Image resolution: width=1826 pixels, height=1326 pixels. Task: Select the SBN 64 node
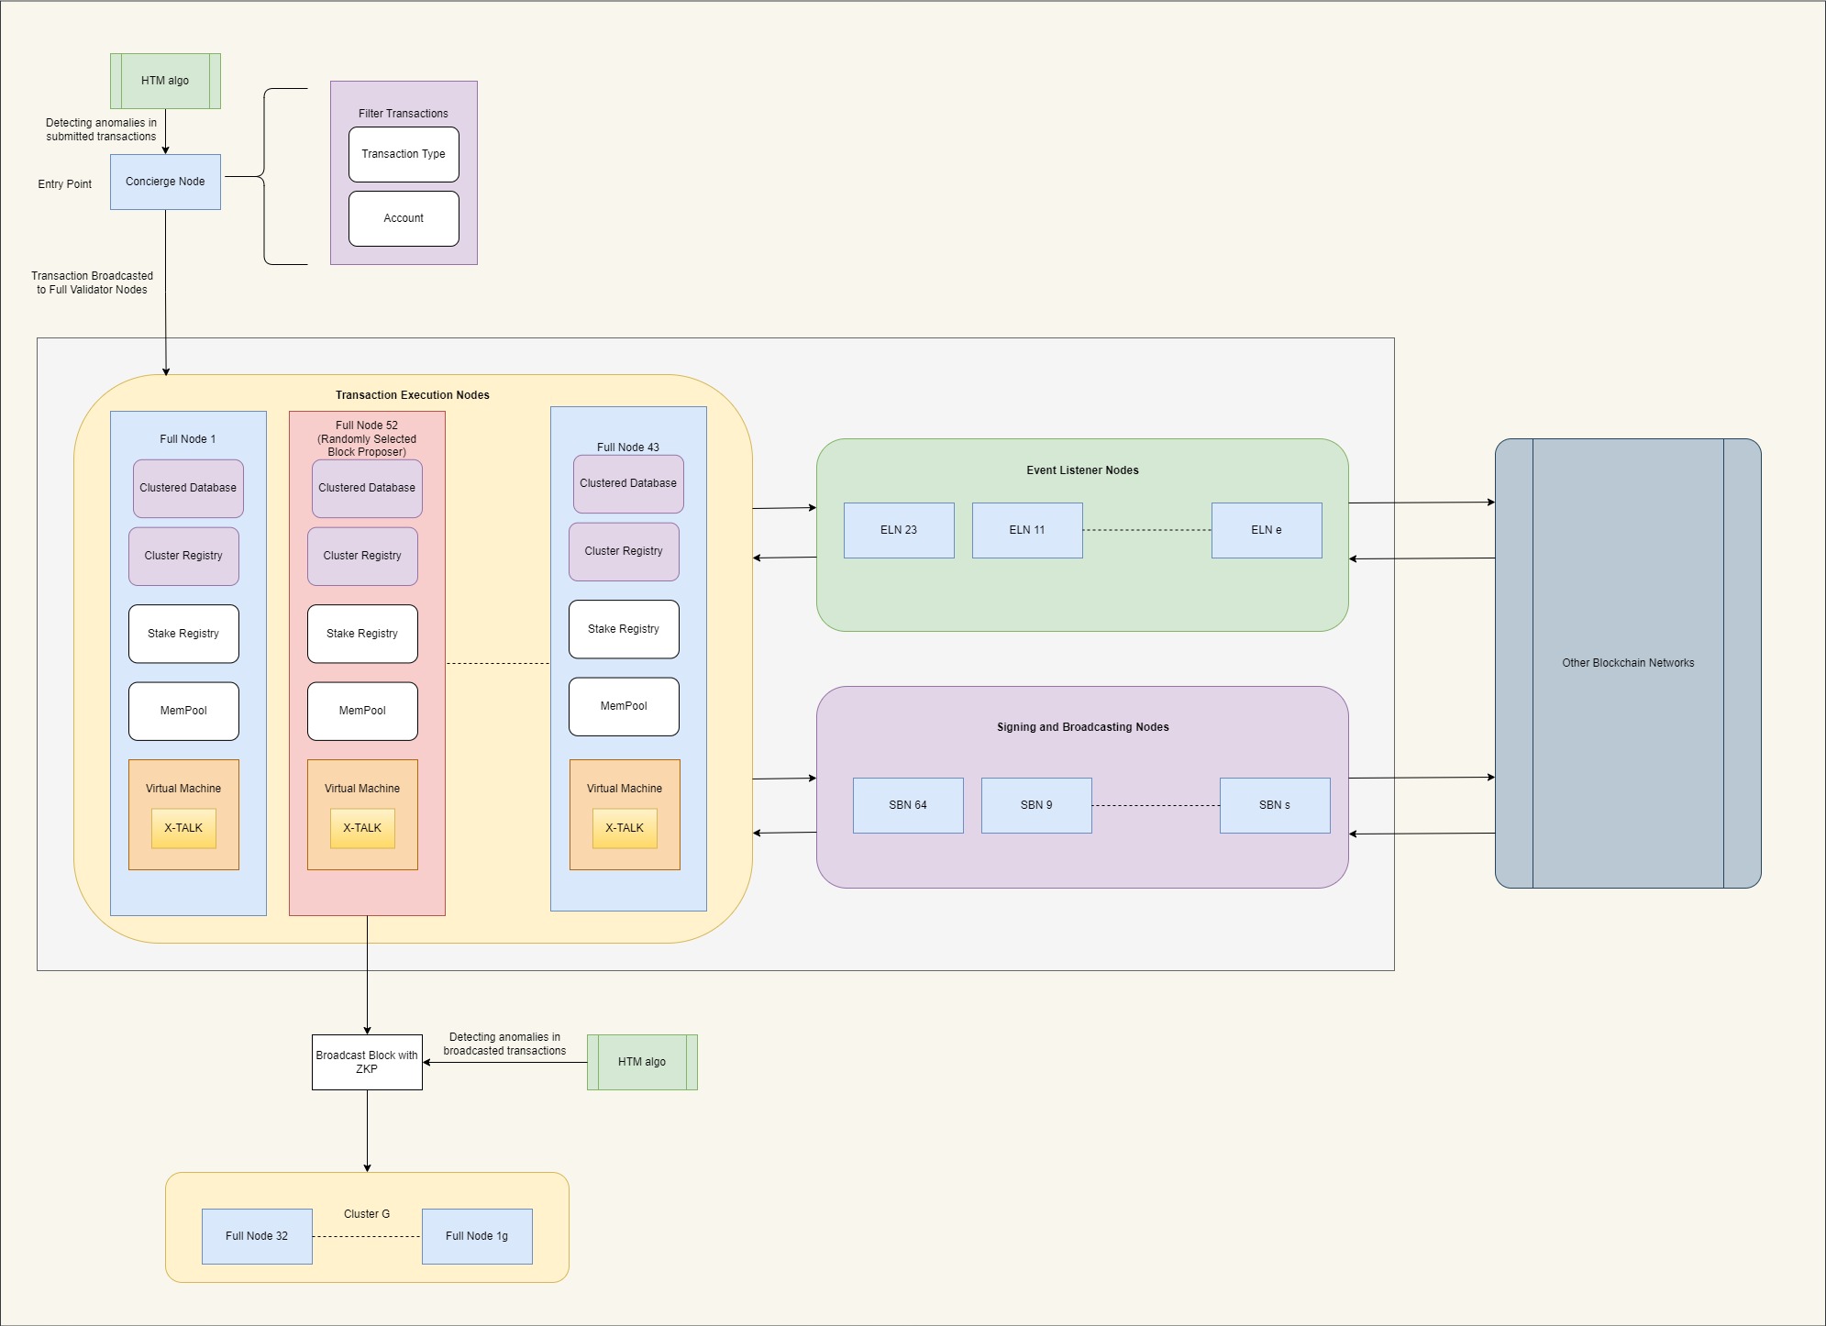(908, 805)
